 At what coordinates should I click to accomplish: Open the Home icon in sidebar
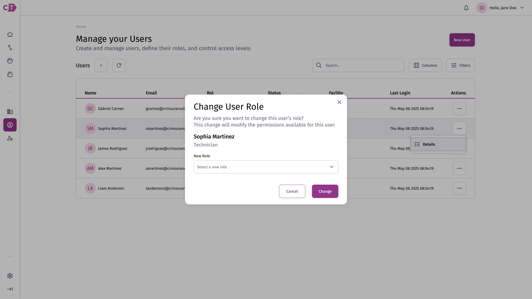(x=10, y=34)
